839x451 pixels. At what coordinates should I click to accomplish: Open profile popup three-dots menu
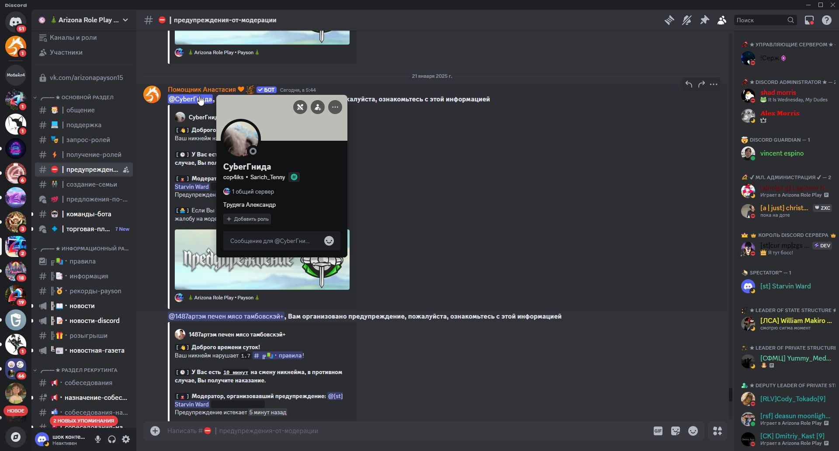coord(335,107)
